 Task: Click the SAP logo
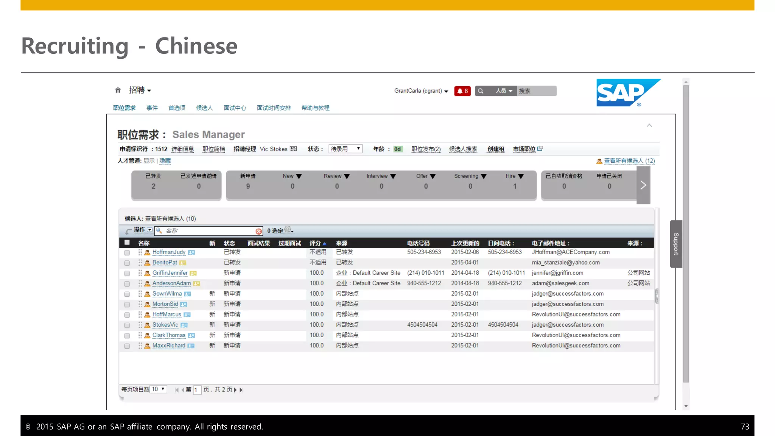[x=629, y=93]
